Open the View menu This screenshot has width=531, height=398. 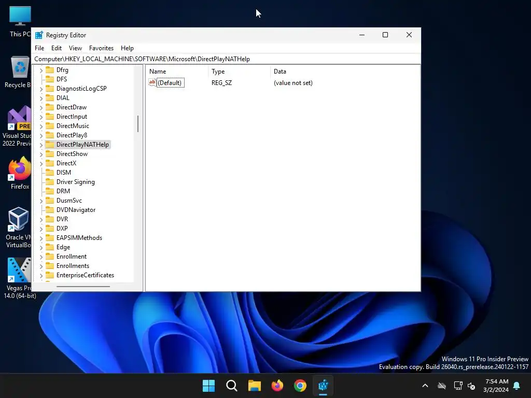tap(75, 48)
